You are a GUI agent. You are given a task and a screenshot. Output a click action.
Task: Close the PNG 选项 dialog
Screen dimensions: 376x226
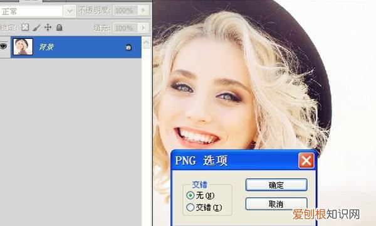(x=306, y=161)
